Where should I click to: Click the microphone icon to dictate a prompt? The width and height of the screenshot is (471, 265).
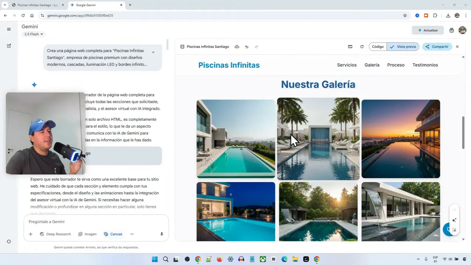tap(162, 234)
